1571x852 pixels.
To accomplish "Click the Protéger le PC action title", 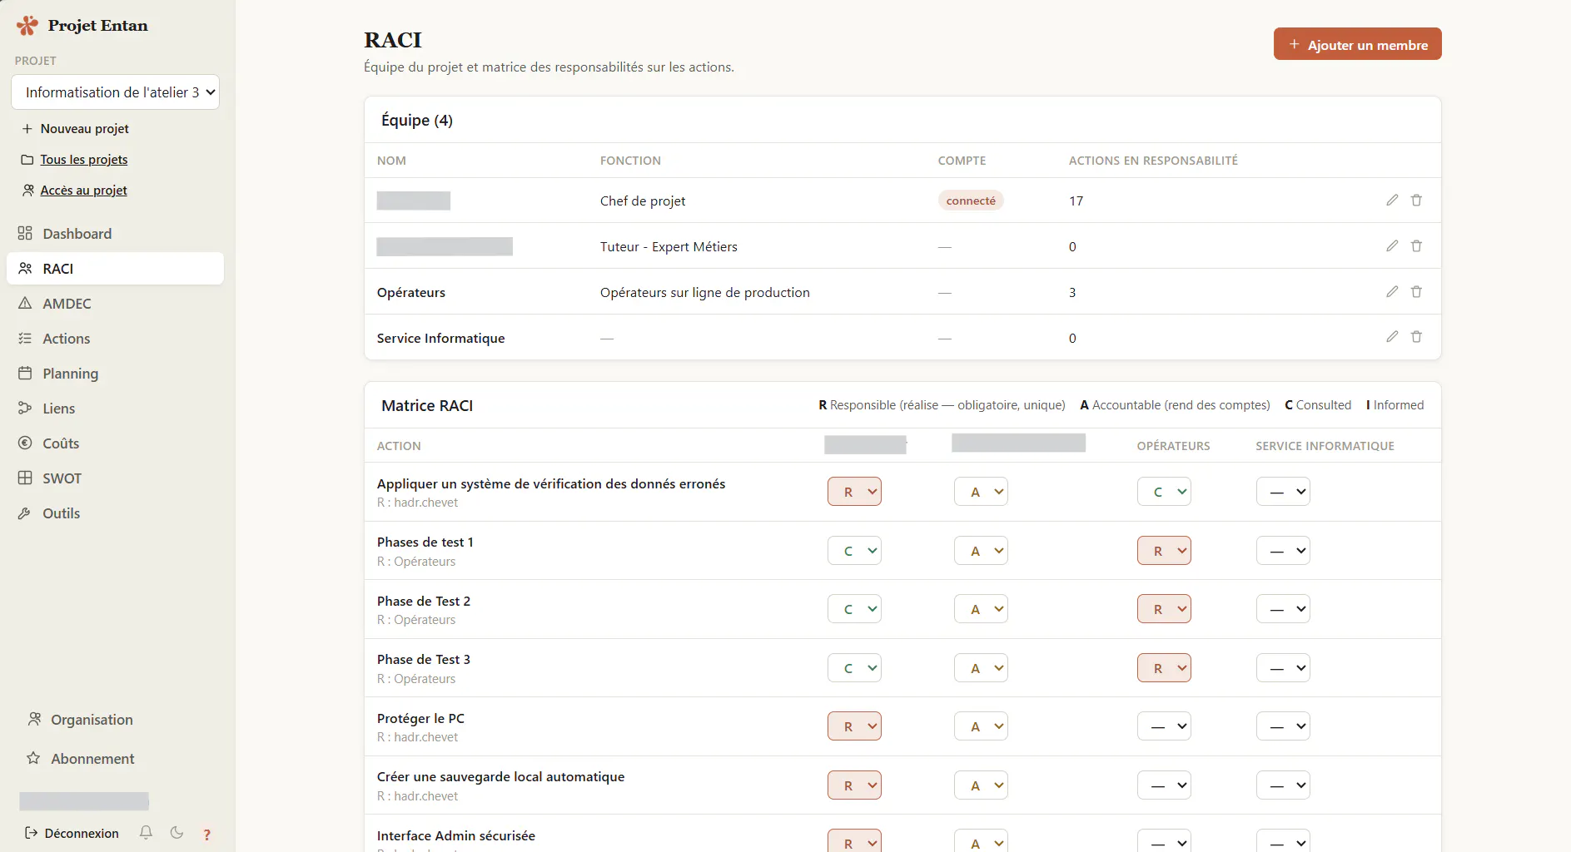I will pyautogui.click(x=420, y=719).
